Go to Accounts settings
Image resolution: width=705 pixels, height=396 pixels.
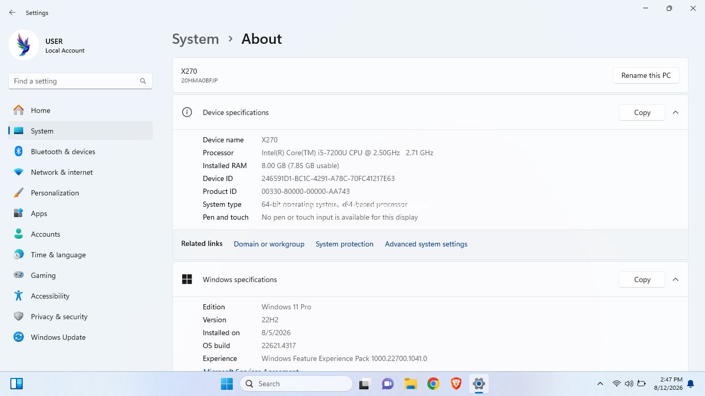pos(81,234)
